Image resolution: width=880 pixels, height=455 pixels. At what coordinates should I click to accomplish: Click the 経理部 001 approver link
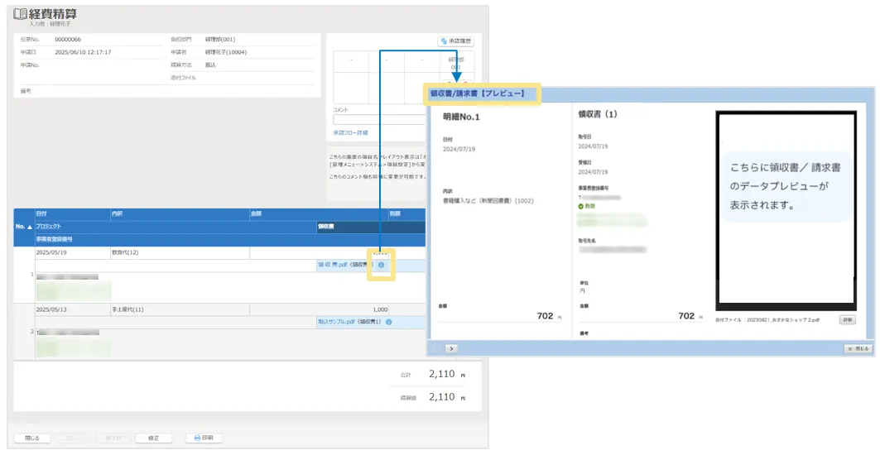coord(456,63)
